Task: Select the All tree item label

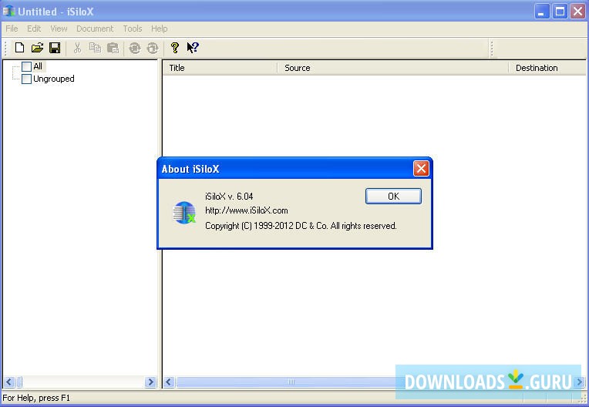Action: 38,66
